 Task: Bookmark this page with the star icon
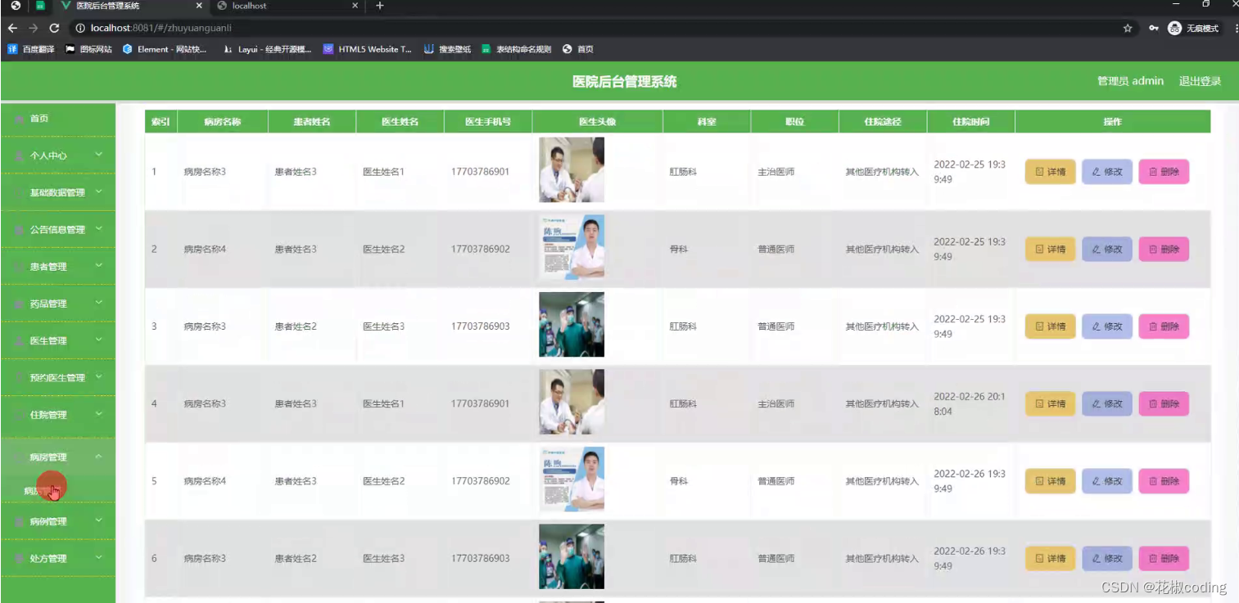(x=1128, y=28)
